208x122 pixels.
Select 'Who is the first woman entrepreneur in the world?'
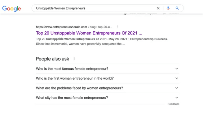point(75,78)
